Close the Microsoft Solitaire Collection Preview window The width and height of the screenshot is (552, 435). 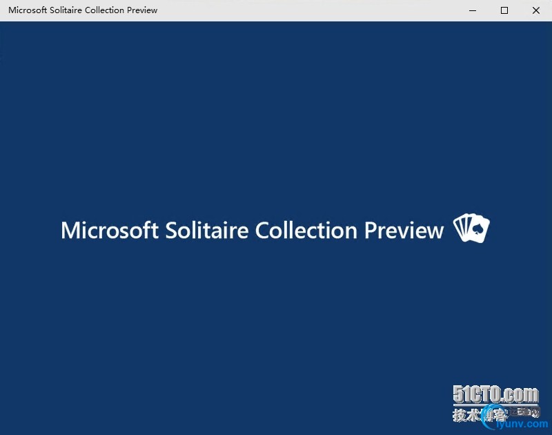(x=536, y=10)
